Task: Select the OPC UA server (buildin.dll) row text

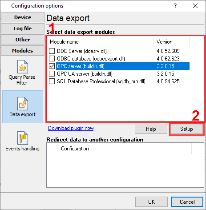Action: [85, 74]
